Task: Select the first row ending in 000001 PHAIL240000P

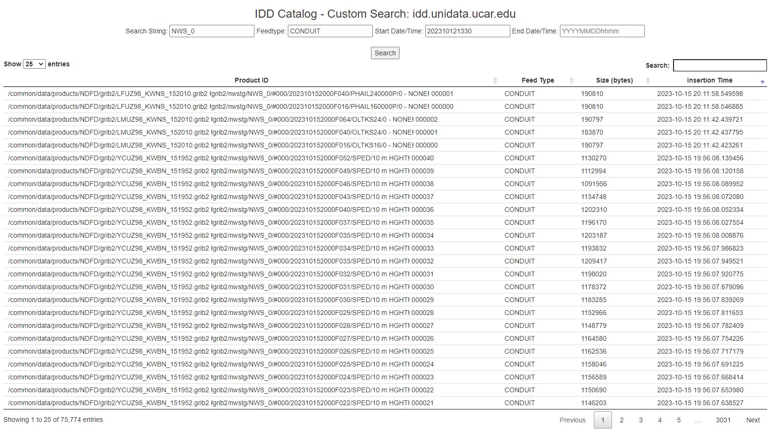Action: pyautogui.click(x=231, y=94)
